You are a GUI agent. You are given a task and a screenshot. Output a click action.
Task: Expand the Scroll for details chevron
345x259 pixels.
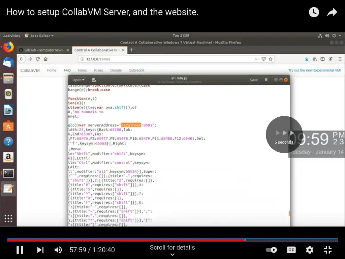pyautogui.click(x=172, y=254)
